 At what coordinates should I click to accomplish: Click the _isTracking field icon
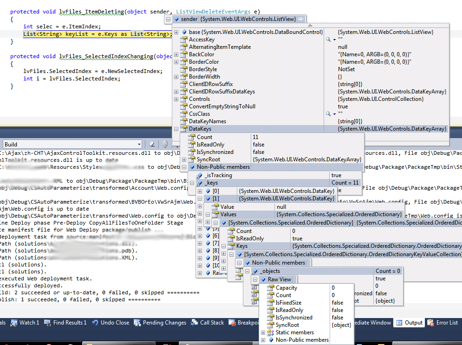[200, 175]
